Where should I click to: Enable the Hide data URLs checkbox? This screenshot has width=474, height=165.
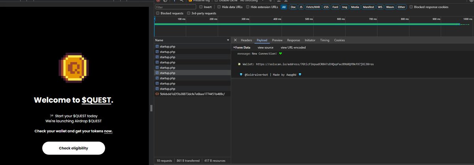pyautogui.click(x=219, y=7)
